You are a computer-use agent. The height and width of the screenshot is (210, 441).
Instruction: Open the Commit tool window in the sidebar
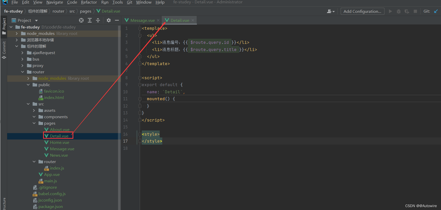point(4,50)
